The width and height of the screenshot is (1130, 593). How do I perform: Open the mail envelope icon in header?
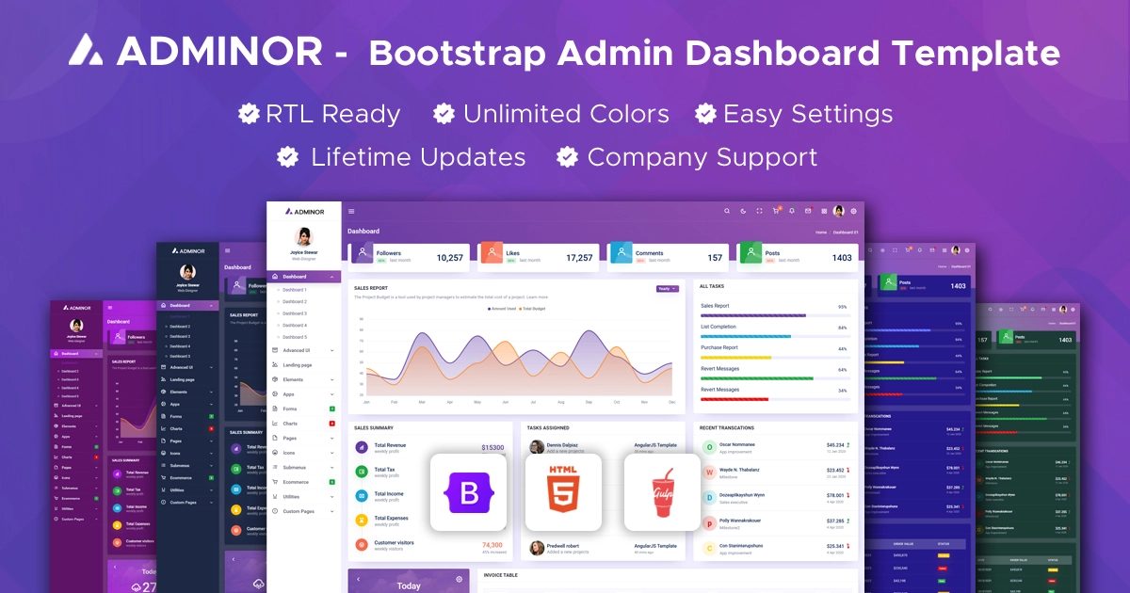tap(808, 211)
